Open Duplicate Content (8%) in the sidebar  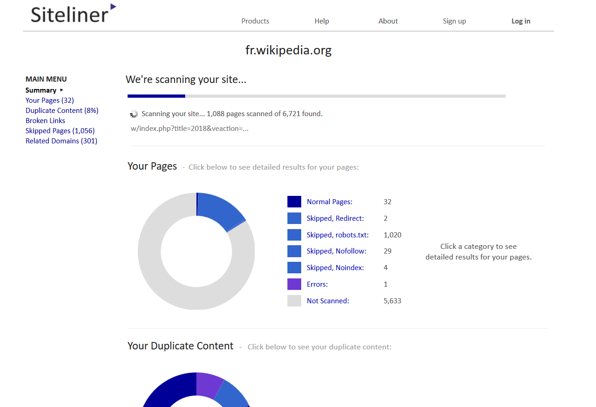[62, 110]
